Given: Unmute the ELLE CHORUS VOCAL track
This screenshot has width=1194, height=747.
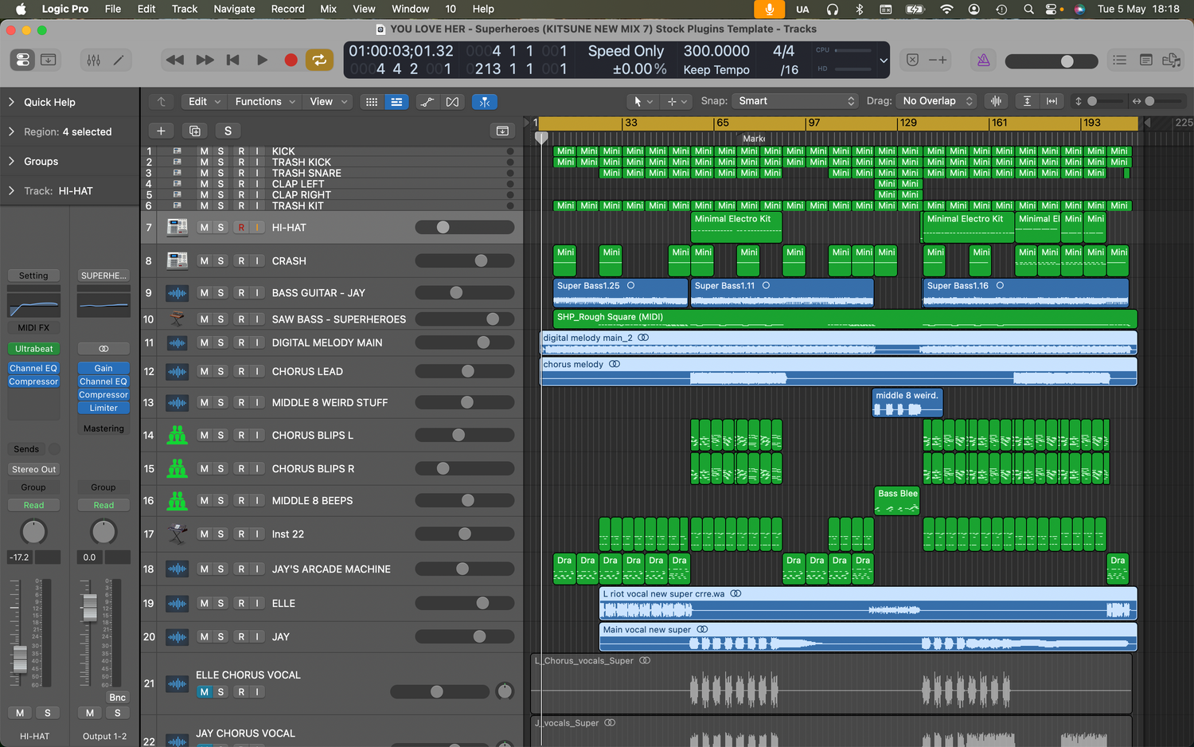Looking at the screenshot, I should point(204,692).
